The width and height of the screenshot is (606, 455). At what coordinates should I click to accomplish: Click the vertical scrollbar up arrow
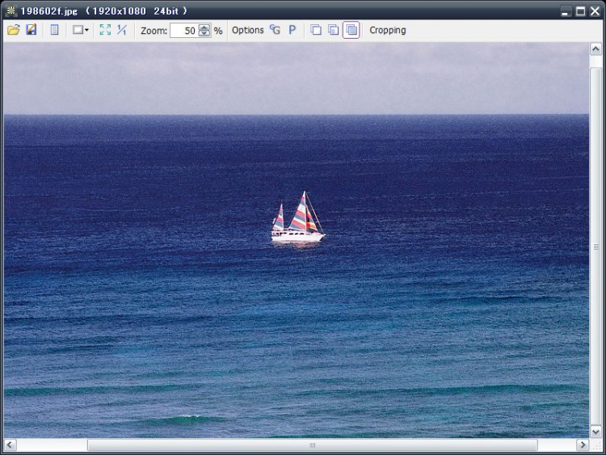coord(595,49)
